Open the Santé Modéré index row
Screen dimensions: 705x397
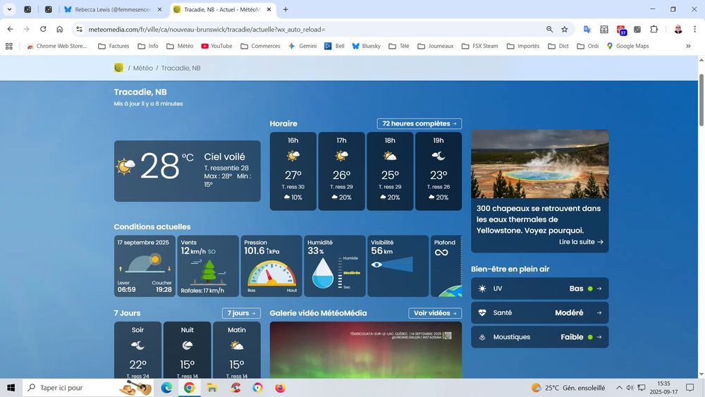tap(539, 313)
